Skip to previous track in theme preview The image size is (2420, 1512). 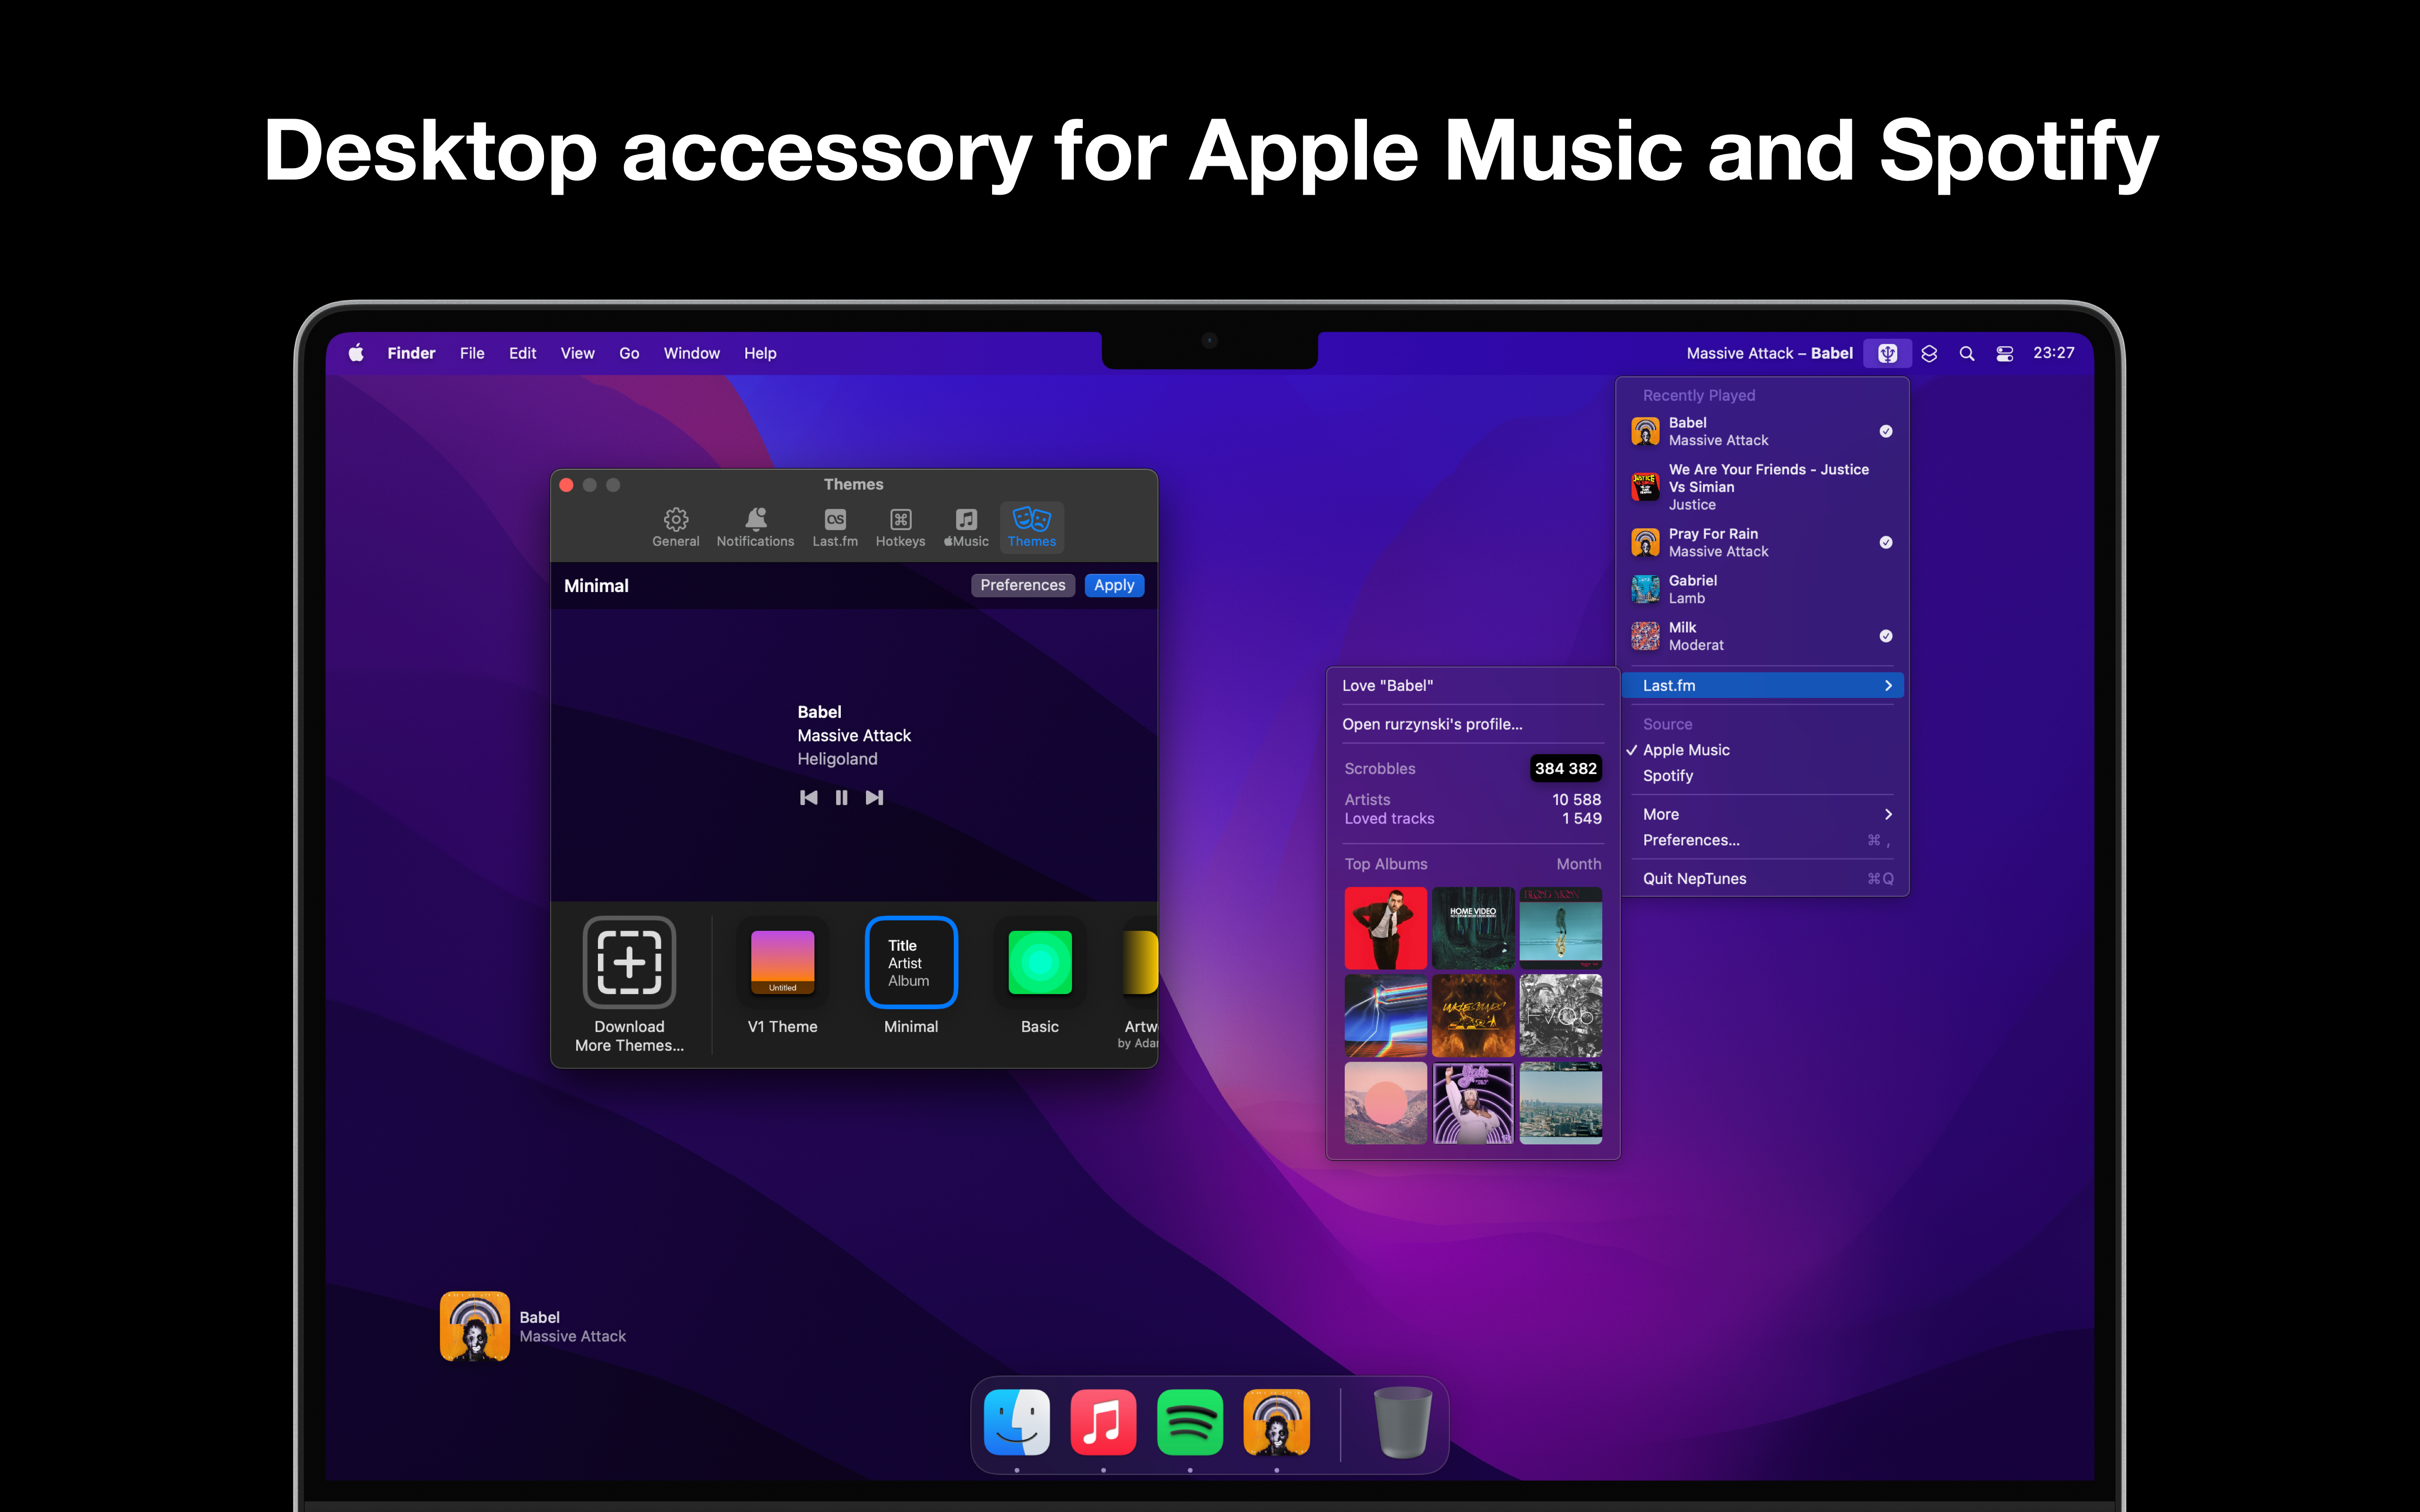pyautogui.click(x=809, y=797)
